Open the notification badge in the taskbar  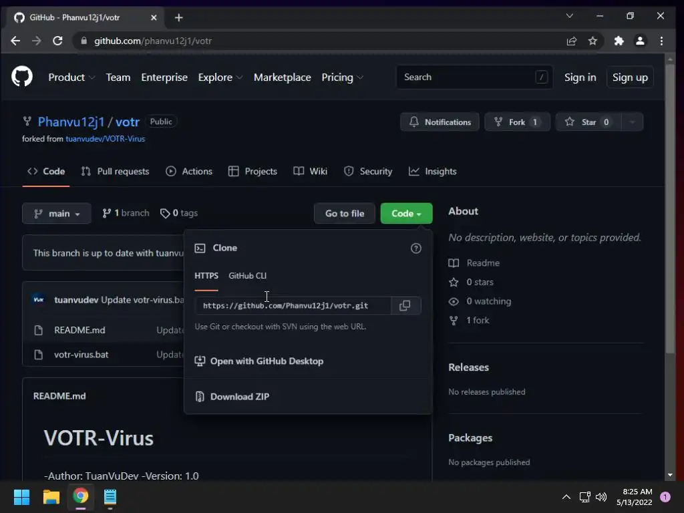[665, 497]
